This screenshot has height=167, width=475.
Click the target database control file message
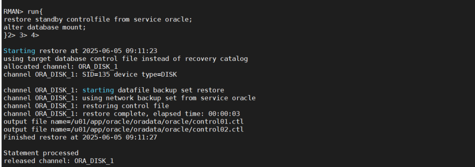coord(125,59)
